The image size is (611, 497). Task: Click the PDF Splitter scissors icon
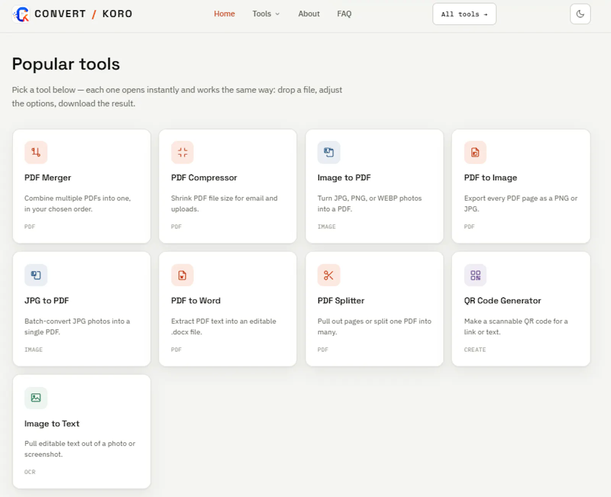tap(329, 275)
